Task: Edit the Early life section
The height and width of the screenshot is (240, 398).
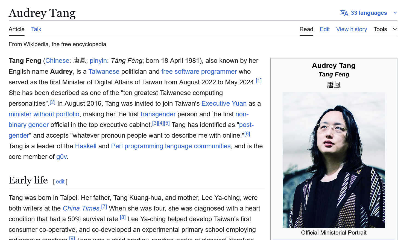Action: 60,182
